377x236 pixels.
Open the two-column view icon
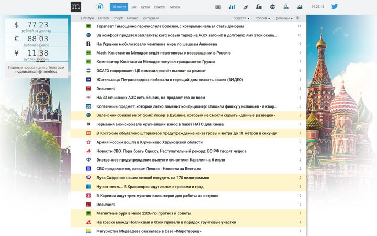pos(218,7)
